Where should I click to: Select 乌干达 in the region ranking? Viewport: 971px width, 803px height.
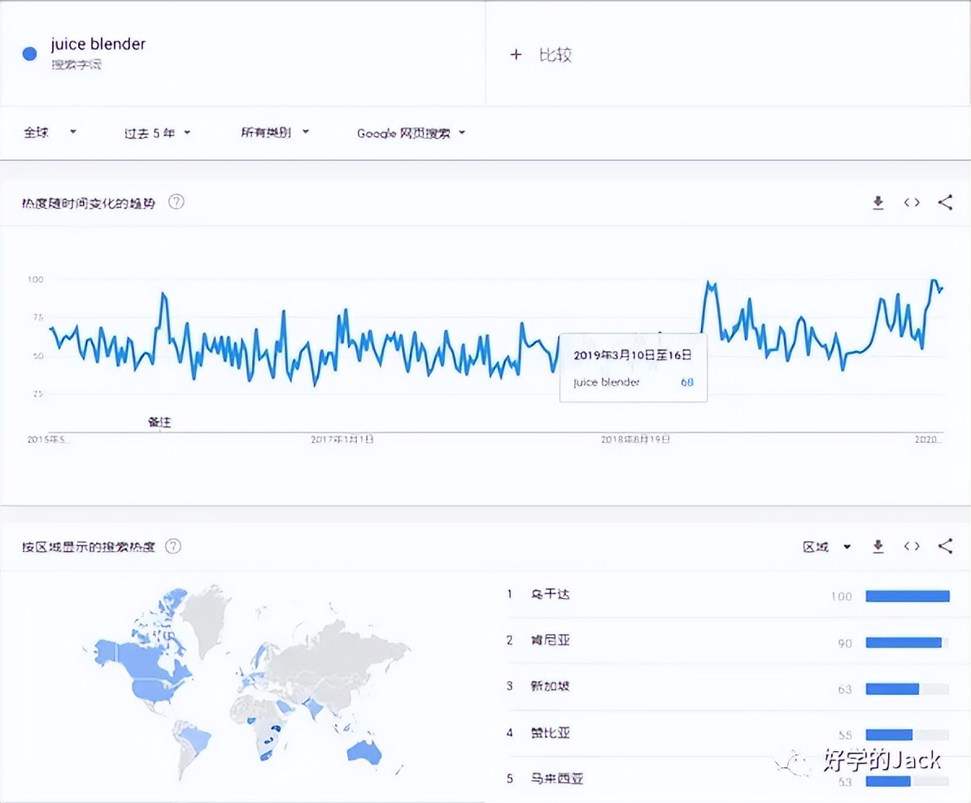550,595
